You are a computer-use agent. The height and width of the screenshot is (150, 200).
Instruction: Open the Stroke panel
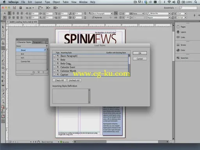pos(181,45)
